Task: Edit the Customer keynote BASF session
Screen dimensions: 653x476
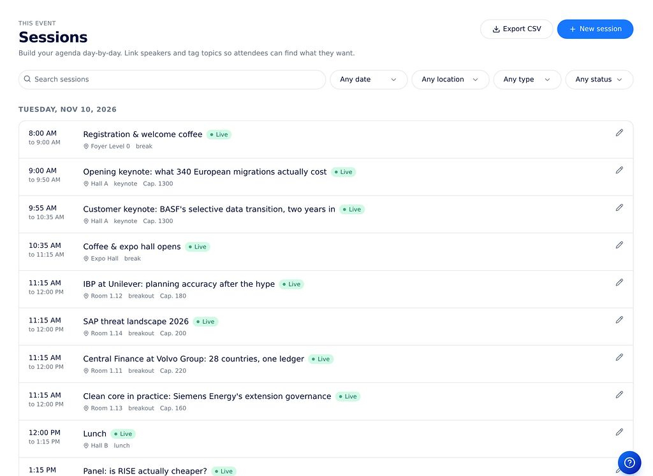Action: click(x=619, y=208)
